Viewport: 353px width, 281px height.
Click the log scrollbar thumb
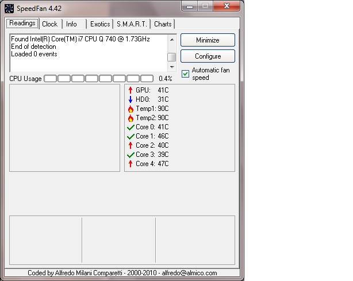pyautogui.click(x=172, y=57)
